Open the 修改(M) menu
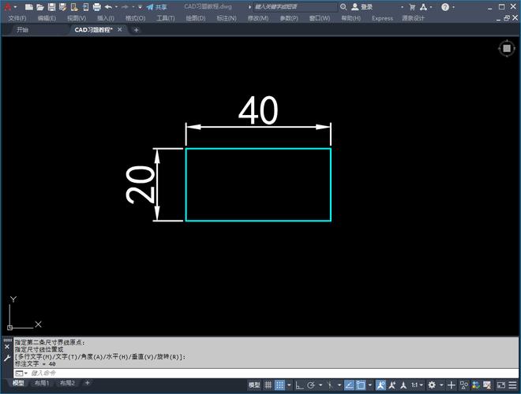Viewport: 521px width, 394px height. click(x=258, y=18)
